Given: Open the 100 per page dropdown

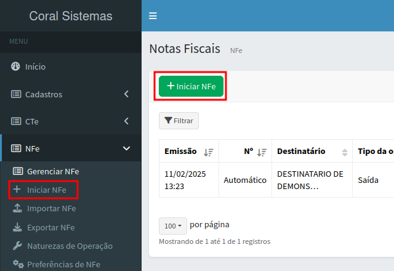Looking at the screenshot, I should (172, 226).
